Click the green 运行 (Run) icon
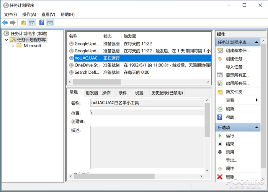 coord(220,136)
